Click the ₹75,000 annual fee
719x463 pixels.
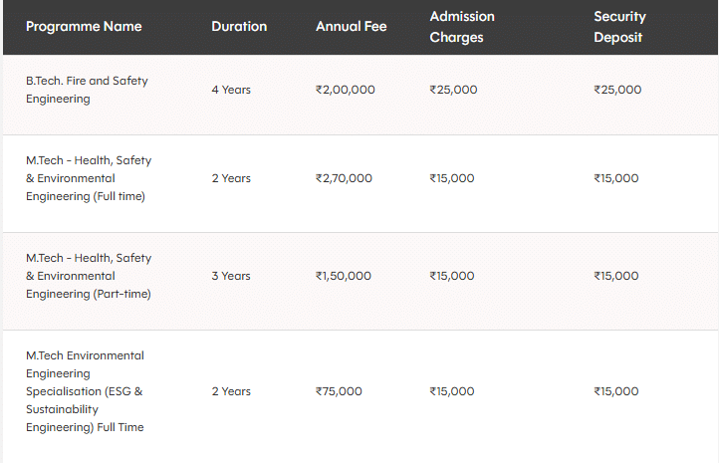pyautogui.click(x=339, y=391)
